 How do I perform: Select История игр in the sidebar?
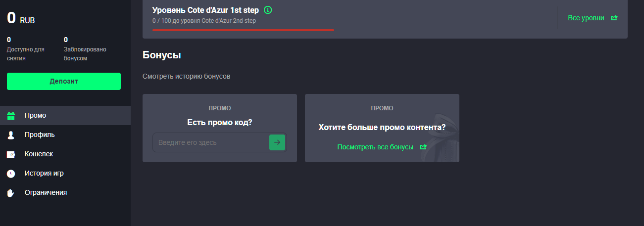(44, 174)
